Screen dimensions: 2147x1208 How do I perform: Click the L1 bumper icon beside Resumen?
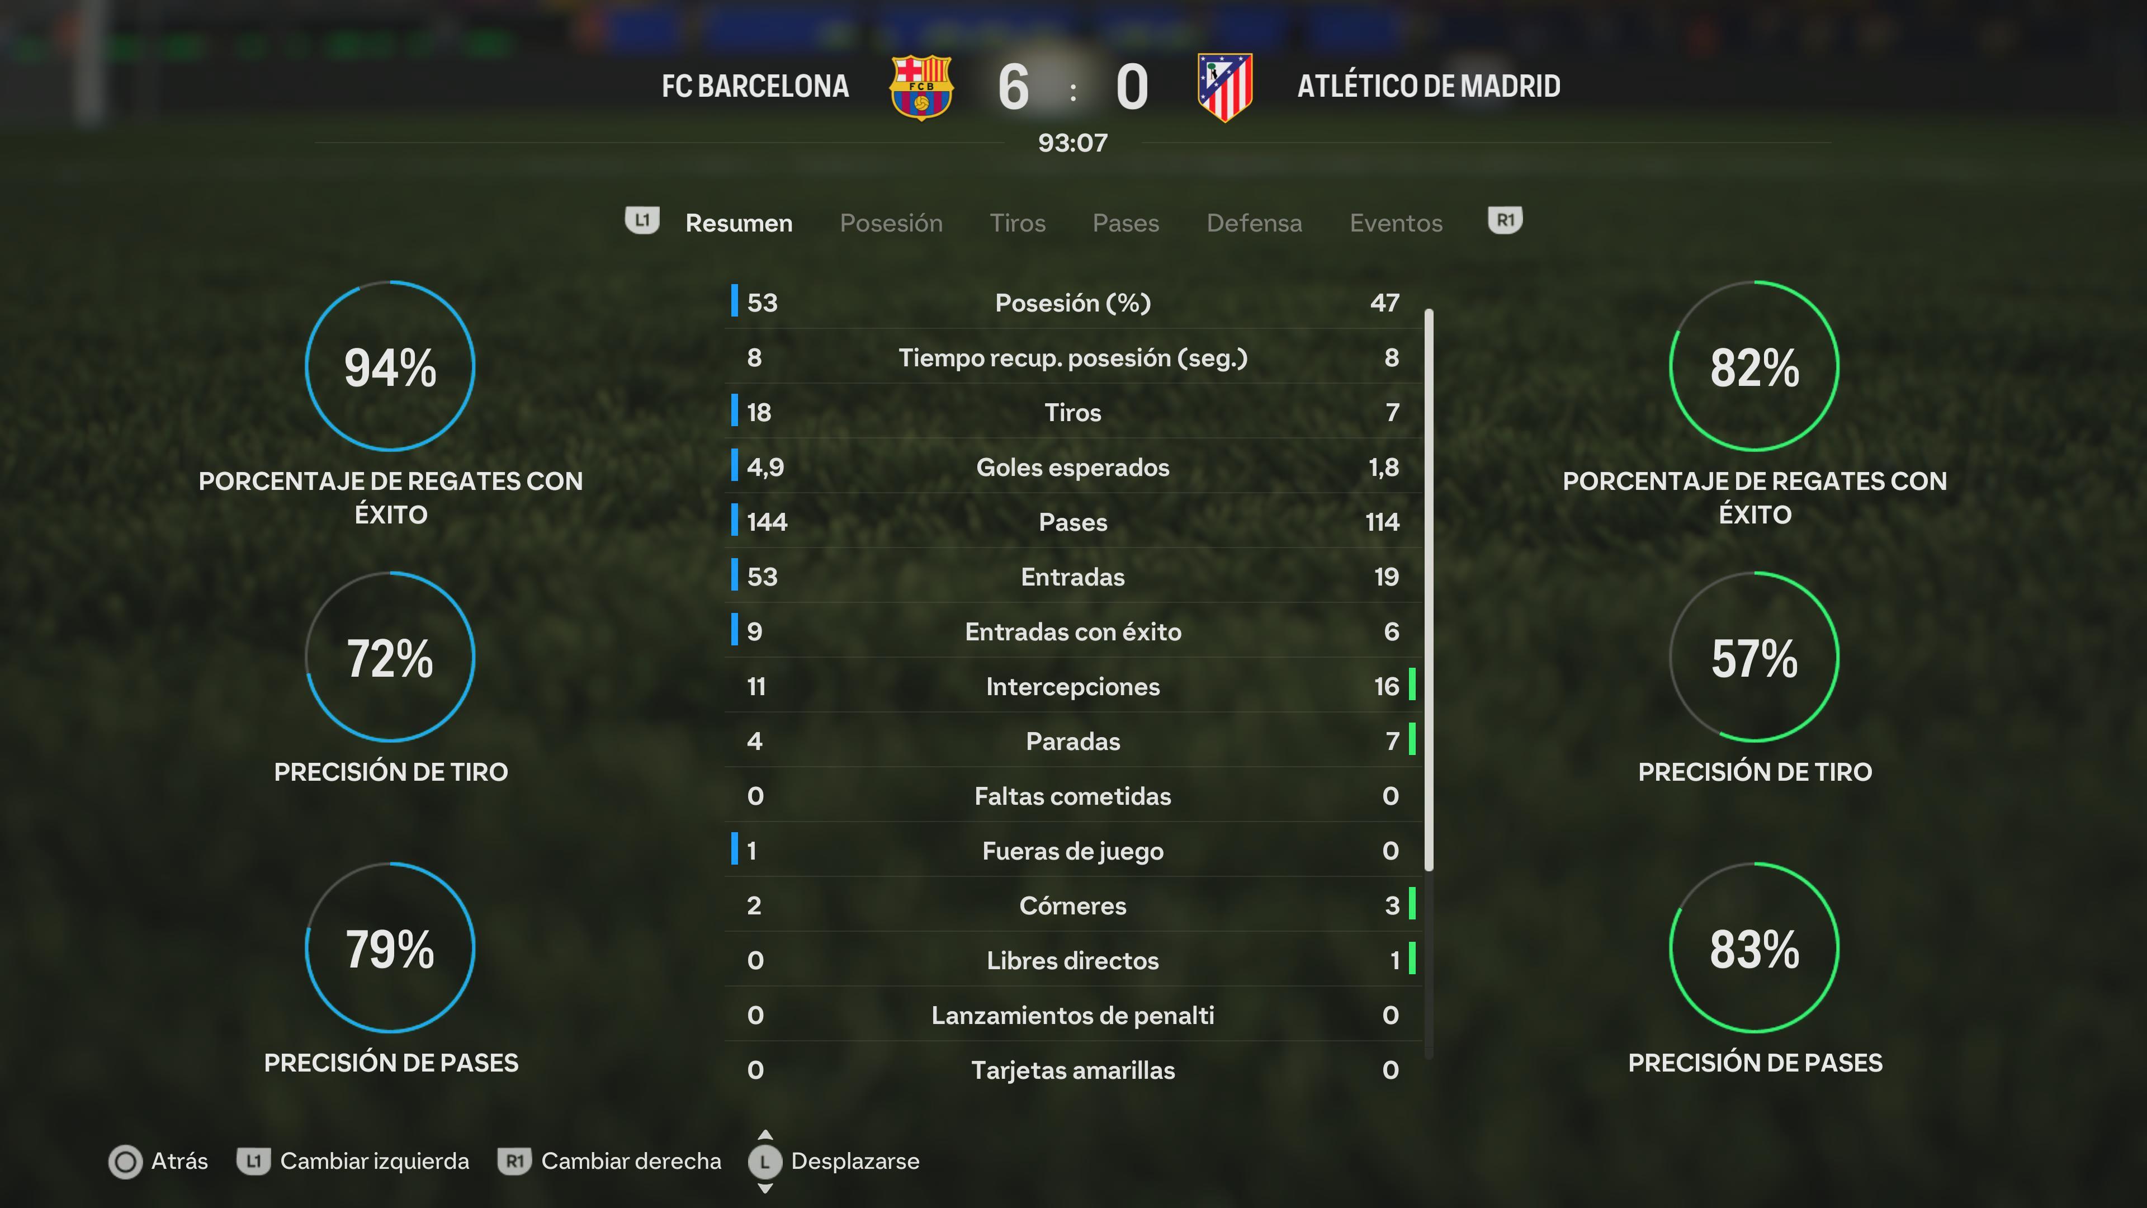point(642,221)
